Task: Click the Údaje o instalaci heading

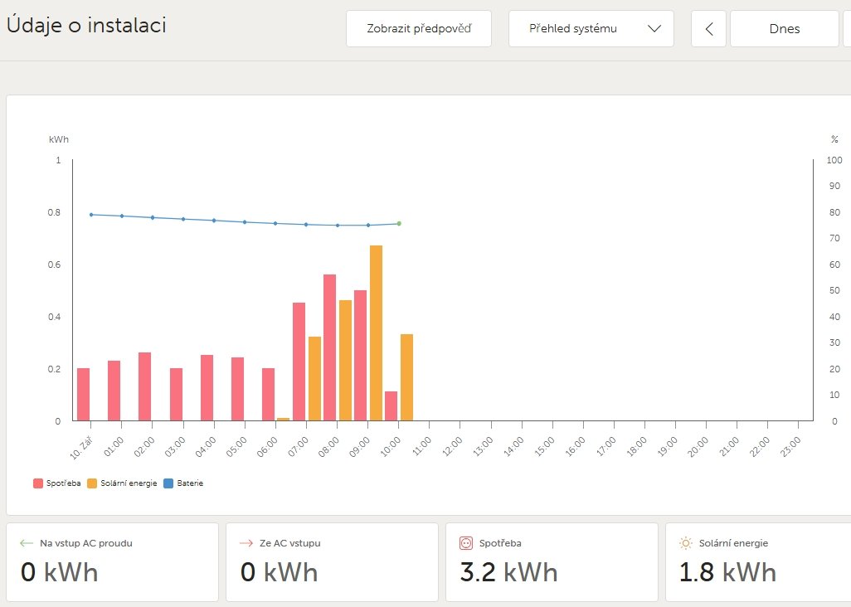Action: (x=86, y=26)
